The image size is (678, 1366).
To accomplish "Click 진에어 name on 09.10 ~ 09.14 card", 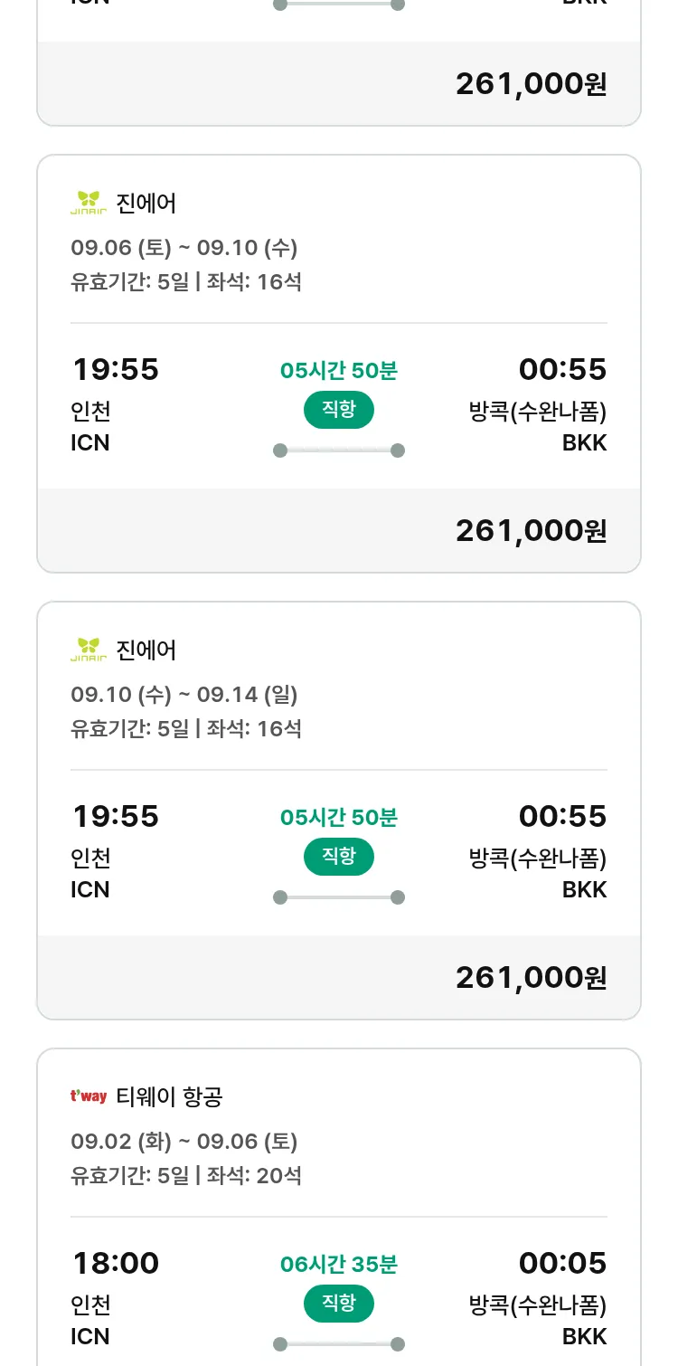I will pos(146,650).
